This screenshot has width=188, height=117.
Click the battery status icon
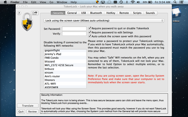(x=150, y=2)
